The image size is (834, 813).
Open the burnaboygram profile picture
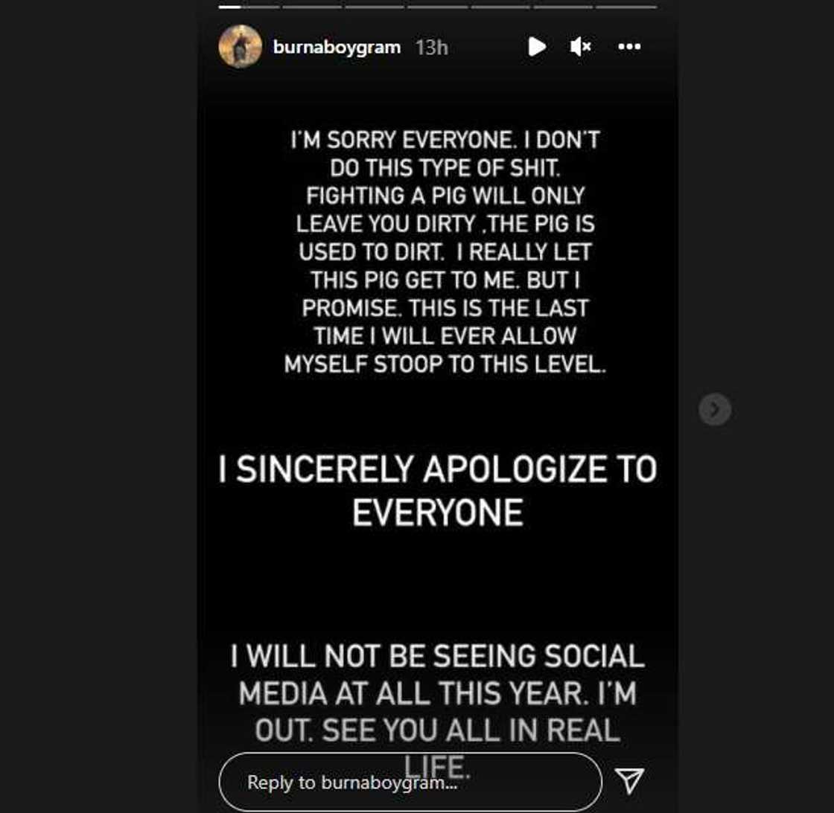click(x=240, y=47)
